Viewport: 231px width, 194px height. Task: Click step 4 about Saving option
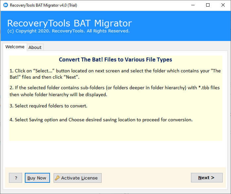click(x=101, y=120)
